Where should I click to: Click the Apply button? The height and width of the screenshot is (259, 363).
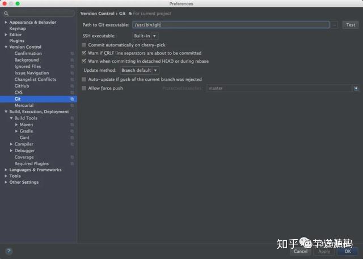pos(324,252)
